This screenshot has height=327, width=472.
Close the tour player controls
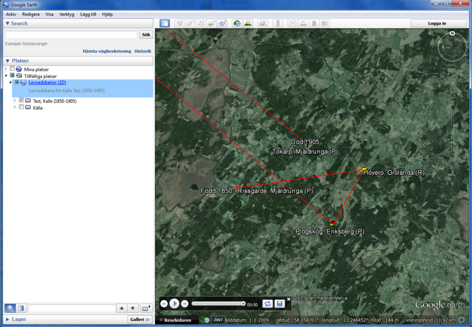point(289,299)
